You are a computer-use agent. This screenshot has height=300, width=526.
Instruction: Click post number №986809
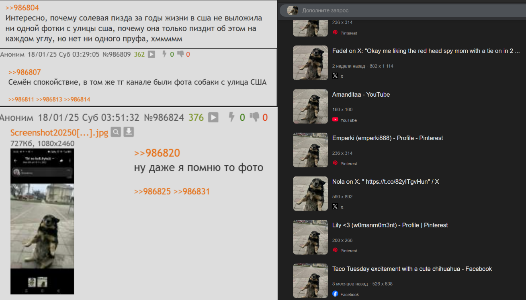117,54
